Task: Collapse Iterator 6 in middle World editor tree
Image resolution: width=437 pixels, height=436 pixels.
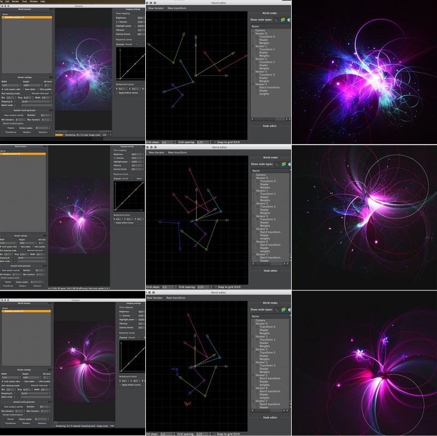Action: click(254, 242)
